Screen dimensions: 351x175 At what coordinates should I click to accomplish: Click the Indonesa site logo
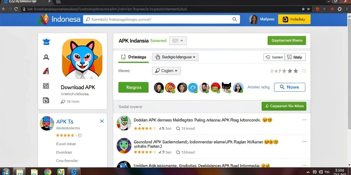pos(59,19)
